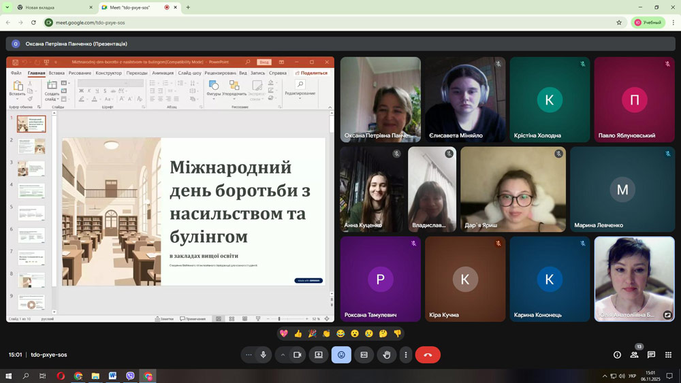This screenshot has width=681, height=383.
Task: Raise hand using the hand icon
Action: (x=387, y=354)
